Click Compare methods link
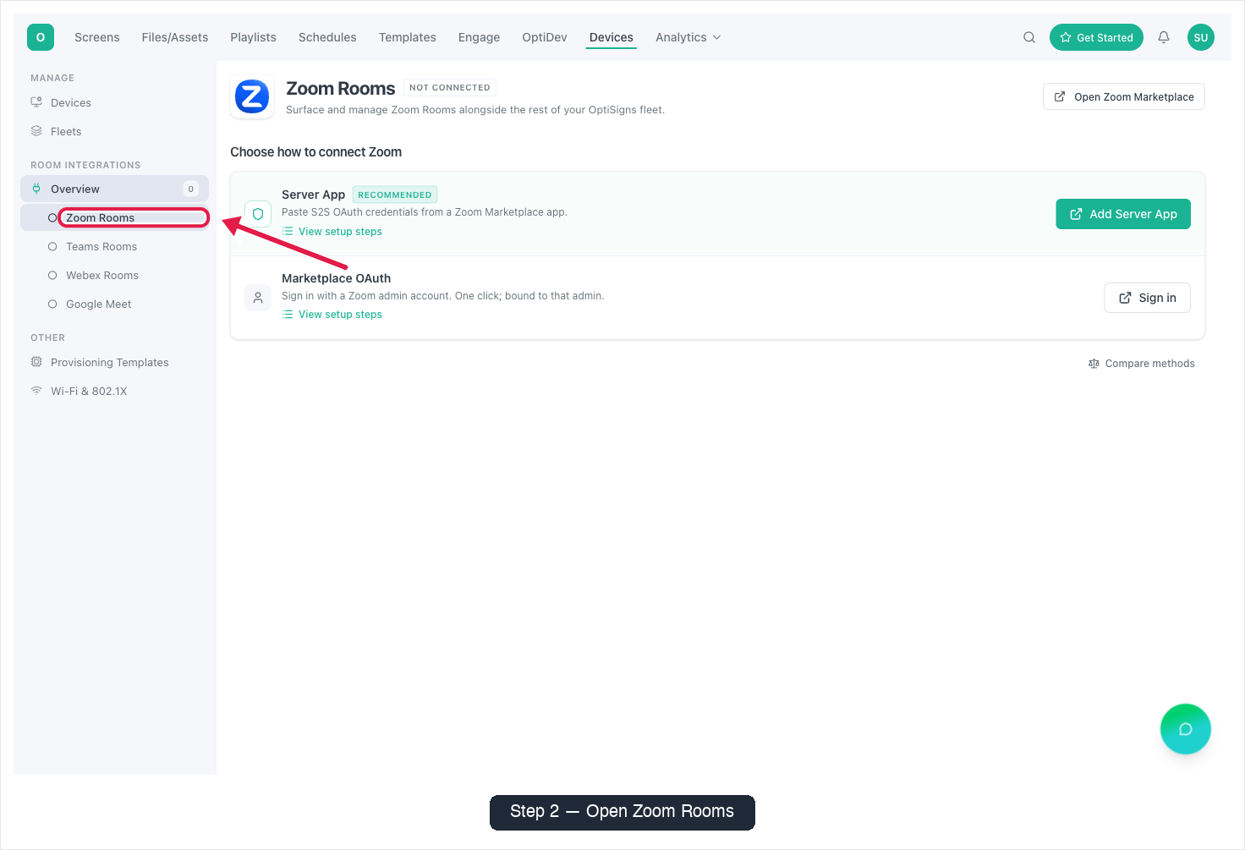The width and height of the screenshot is (1245, 850). (1142, 364)
